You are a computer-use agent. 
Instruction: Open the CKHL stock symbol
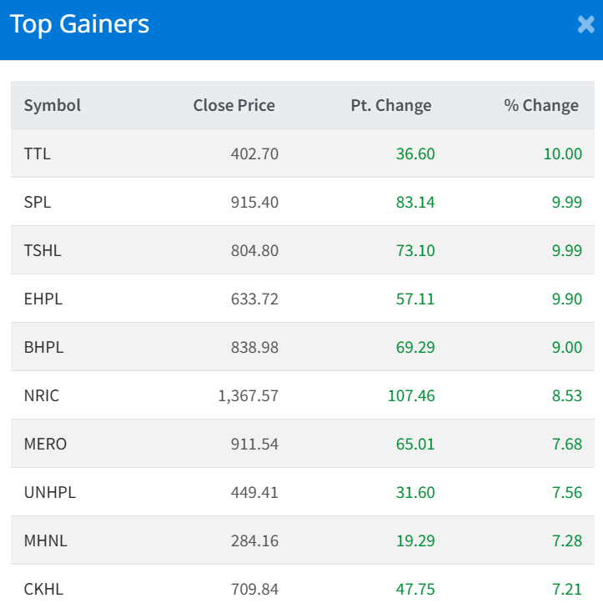tap(43, 589)
